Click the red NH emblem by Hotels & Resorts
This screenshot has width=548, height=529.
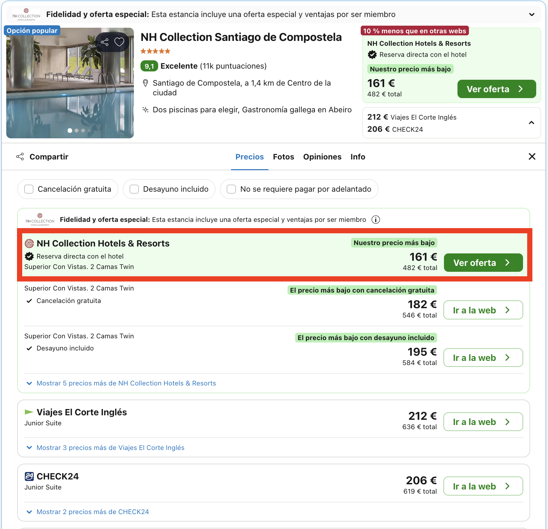coord(29,243)
